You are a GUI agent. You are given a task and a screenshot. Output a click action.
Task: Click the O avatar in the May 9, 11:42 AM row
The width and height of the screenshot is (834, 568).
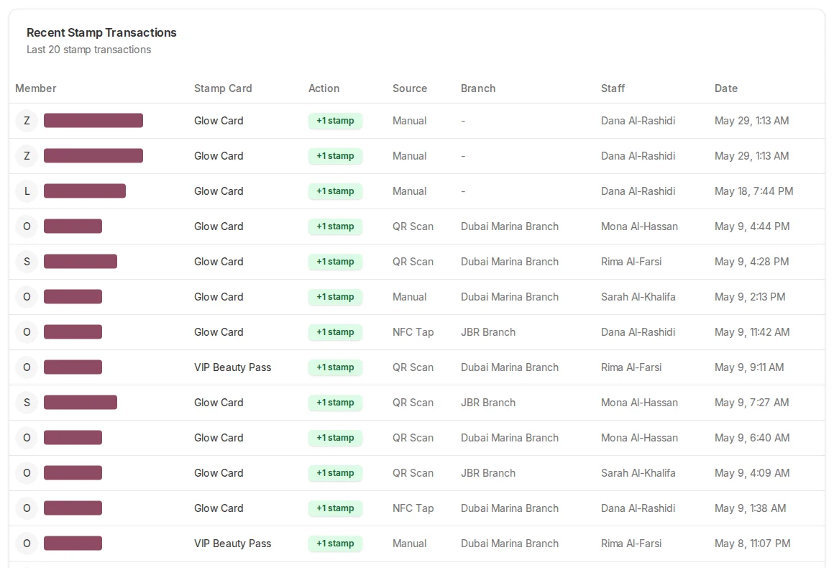point(27,332)
